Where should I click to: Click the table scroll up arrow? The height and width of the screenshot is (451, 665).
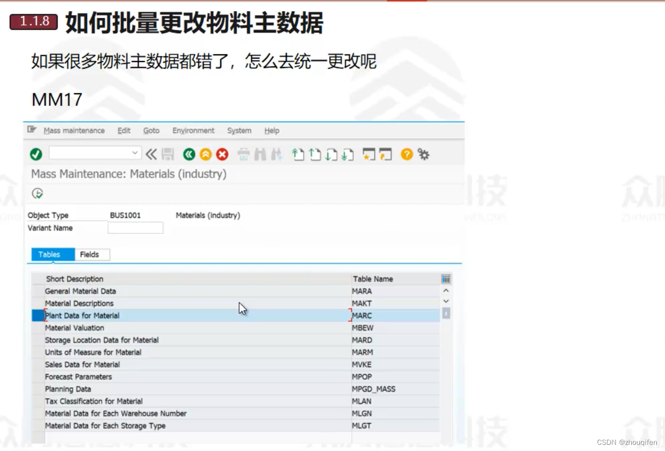point(446,291)
